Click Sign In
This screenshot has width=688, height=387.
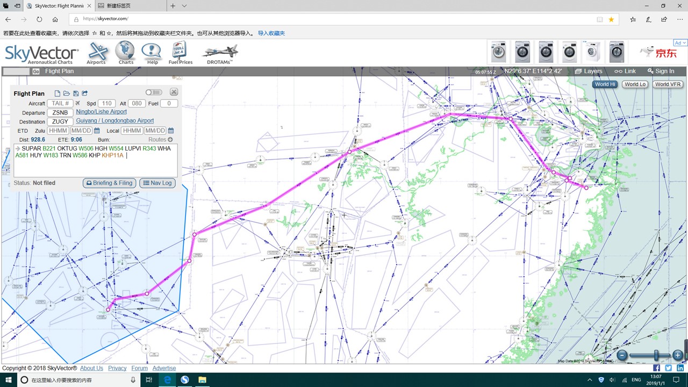661,71
